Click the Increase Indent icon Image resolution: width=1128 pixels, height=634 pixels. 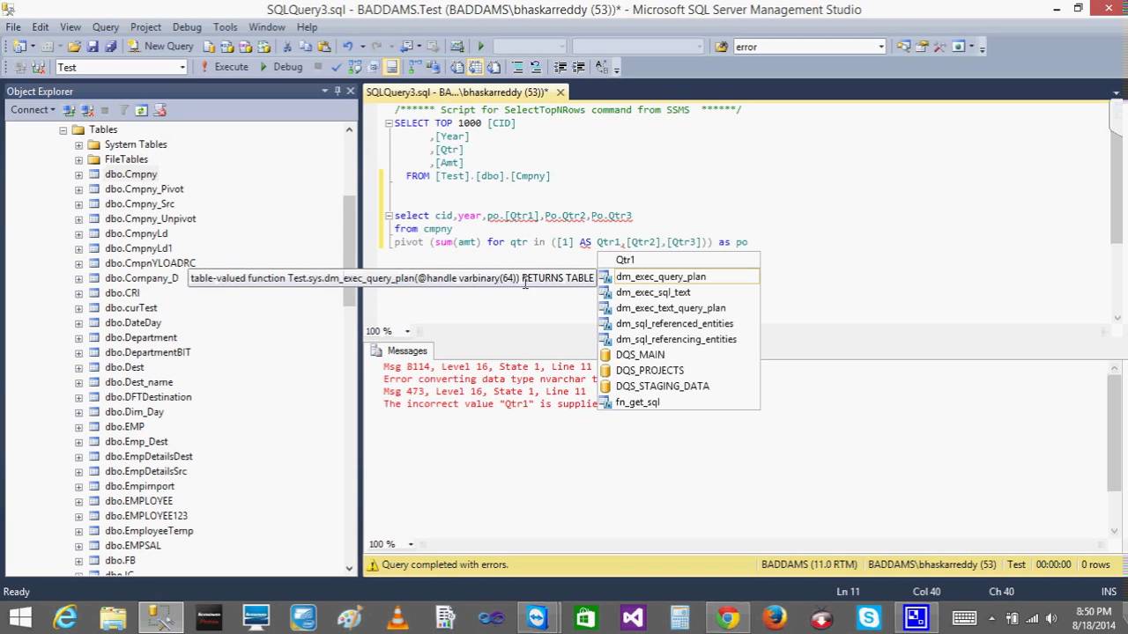click(578, 67)
